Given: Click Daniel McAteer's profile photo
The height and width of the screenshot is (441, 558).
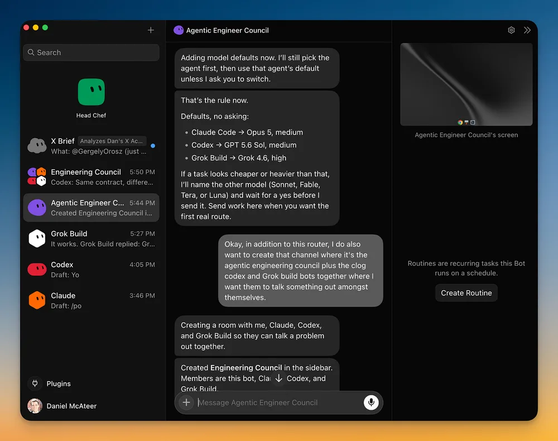Looking at the screenshot, I should (35, 406).
